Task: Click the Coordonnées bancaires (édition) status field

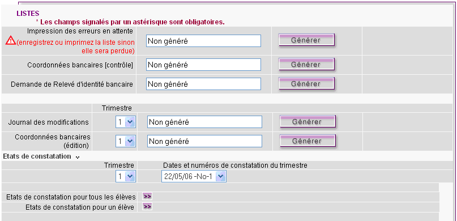Action: point(204,142)
